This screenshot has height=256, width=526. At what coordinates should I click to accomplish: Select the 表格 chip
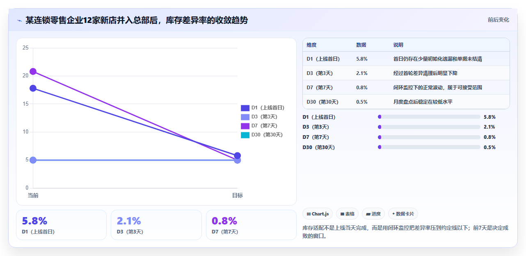pos(347,214)
